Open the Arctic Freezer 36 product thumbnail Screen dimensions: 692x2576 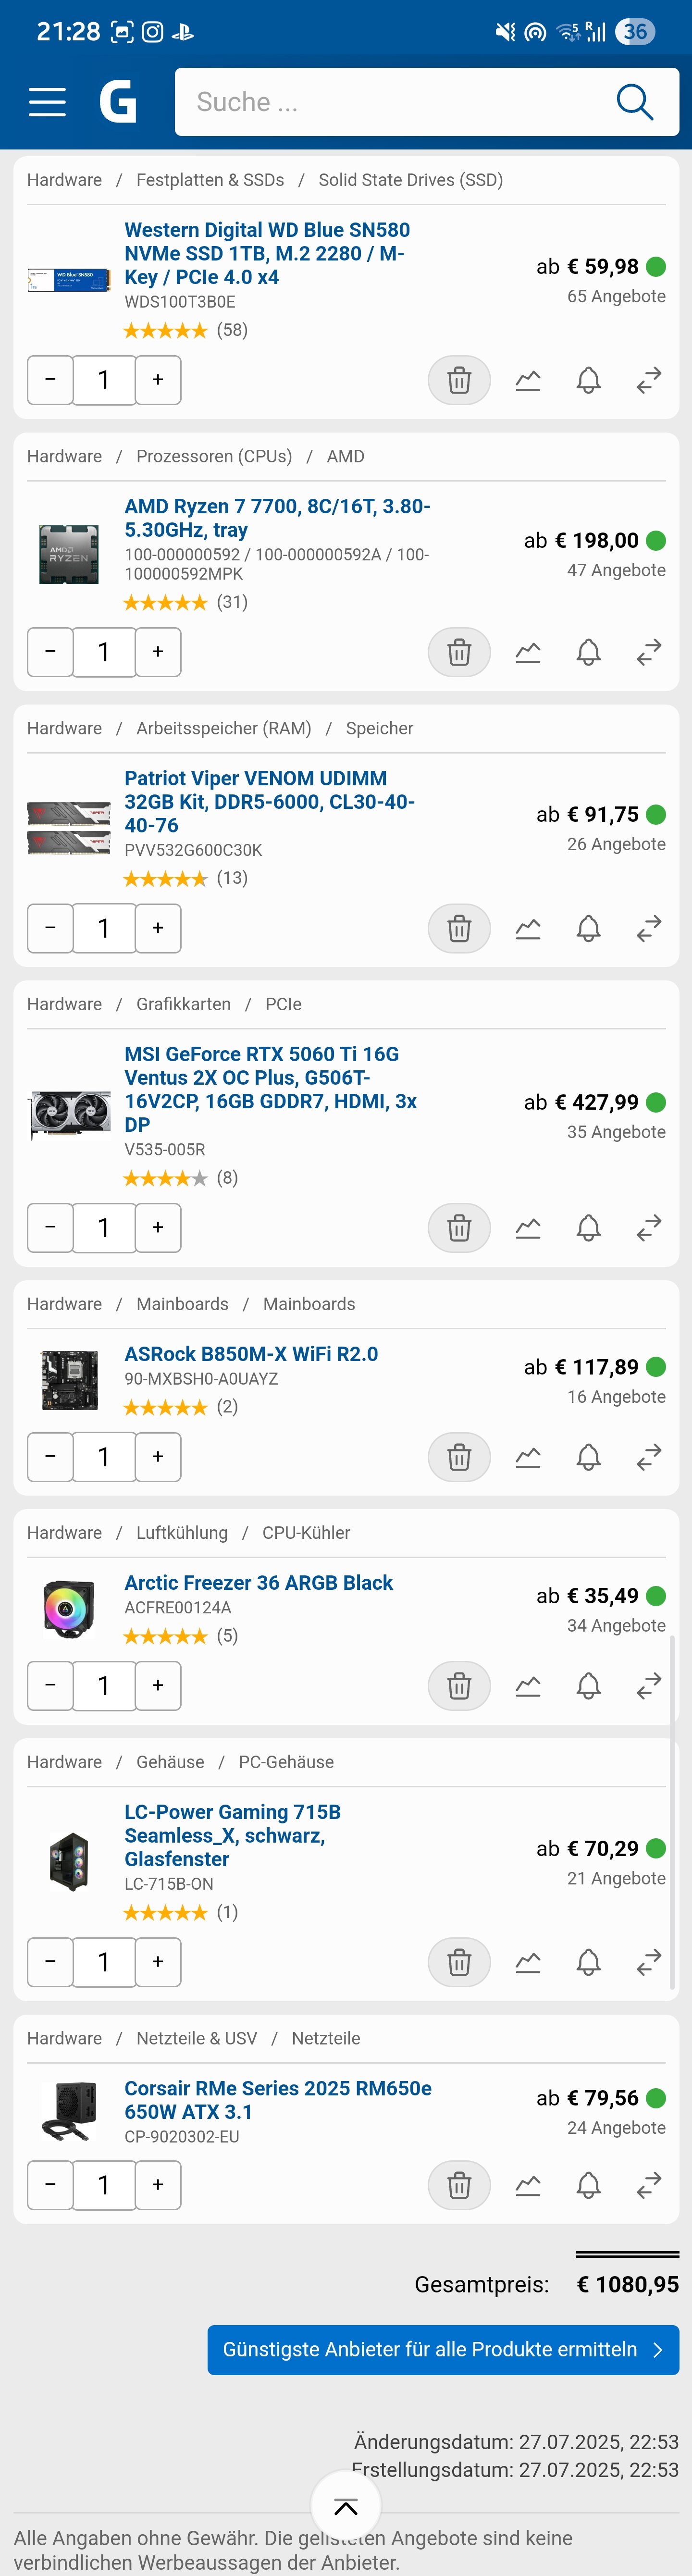click(x=69, y=1608)
